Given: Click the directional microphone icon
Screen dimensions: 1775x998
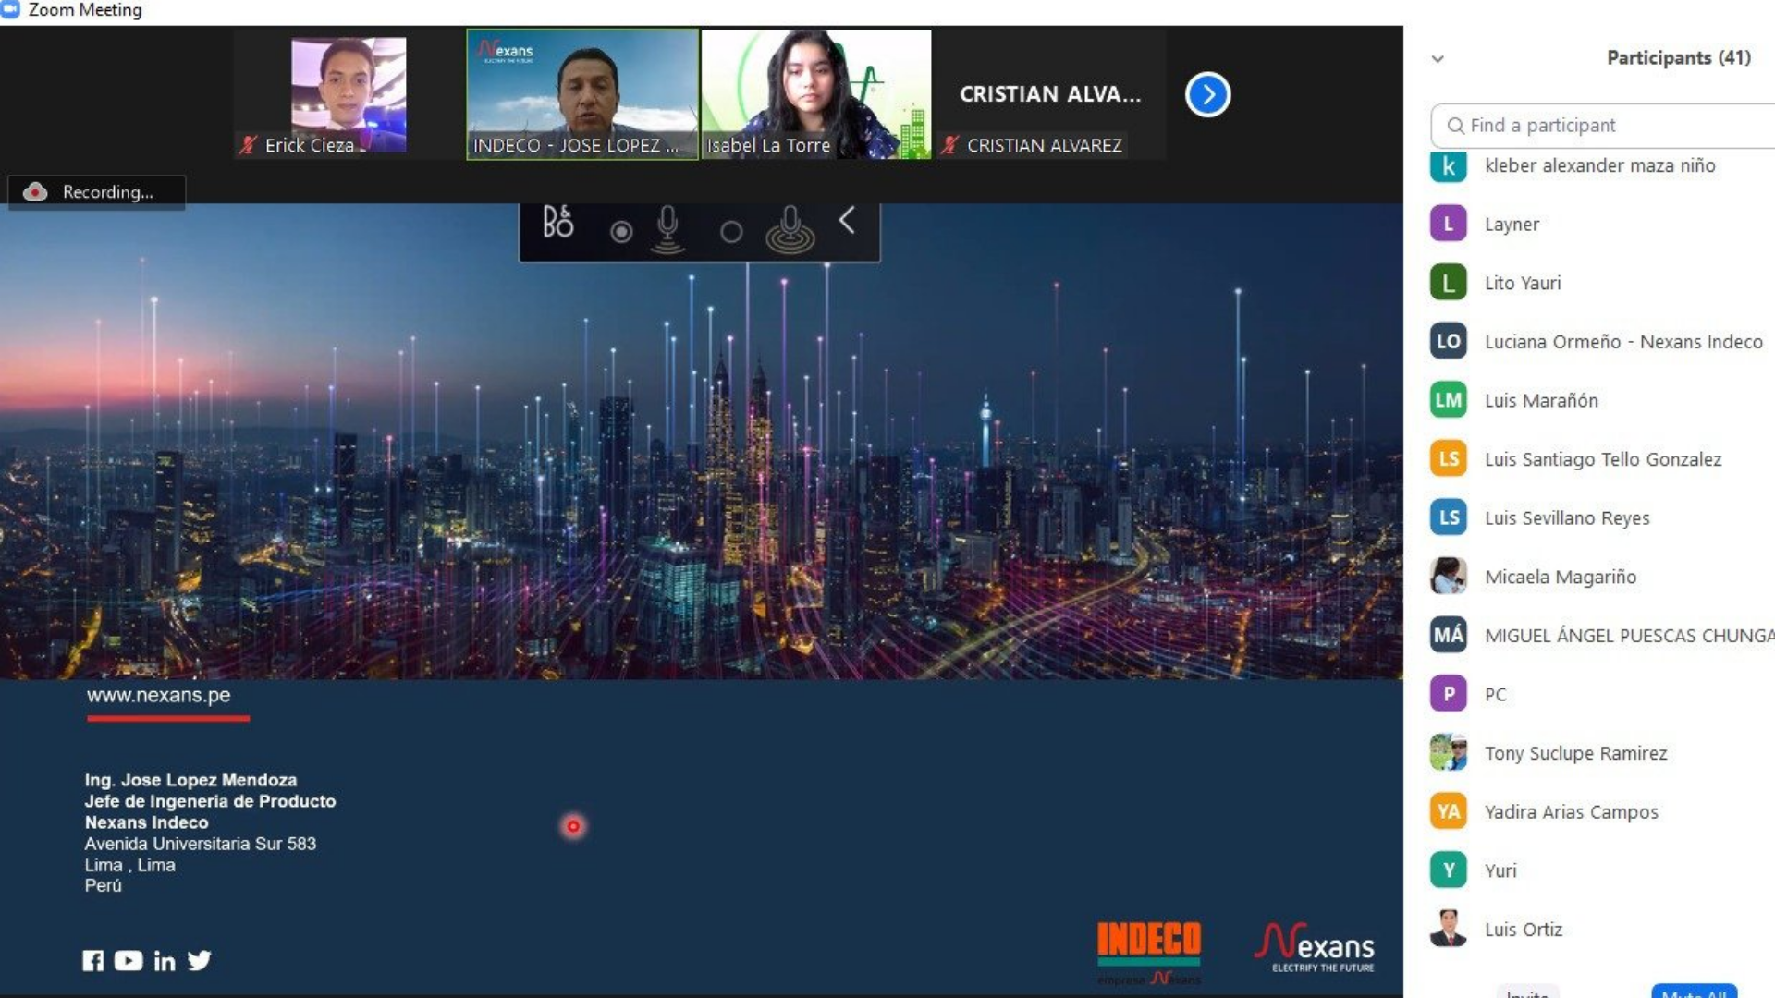Looking at the screenshot, I should (667, 228).
